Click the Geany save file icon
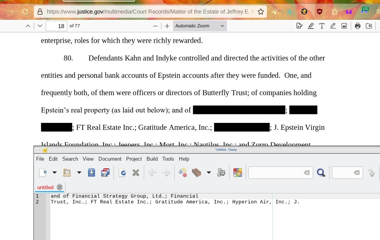 tap(92, 173)
